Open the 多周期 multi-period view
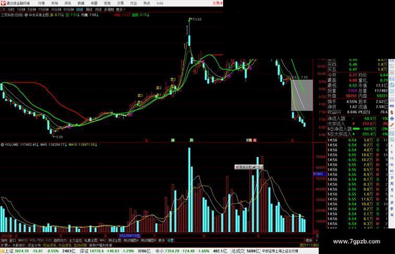 coord(109,9)
